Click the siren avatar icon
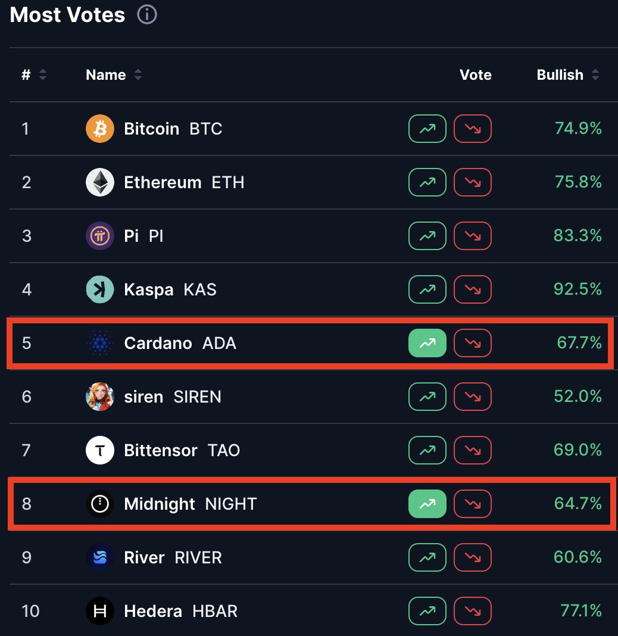Screen dimensions: 618x636 [100, 397]
